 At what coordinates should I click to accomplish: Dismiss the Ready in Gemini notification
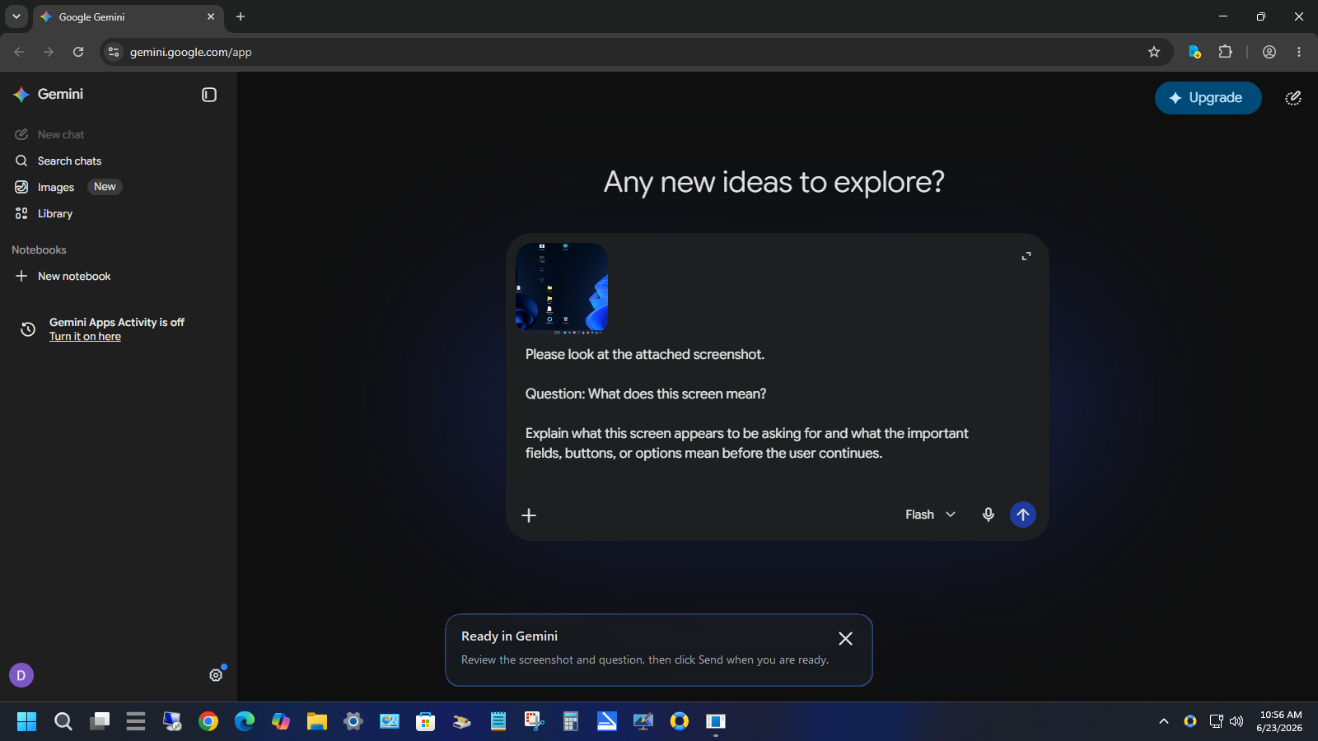point(845,638)
